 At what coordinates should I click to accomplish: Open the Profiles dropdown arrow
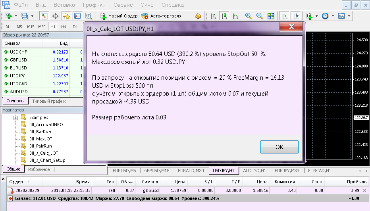32,16
